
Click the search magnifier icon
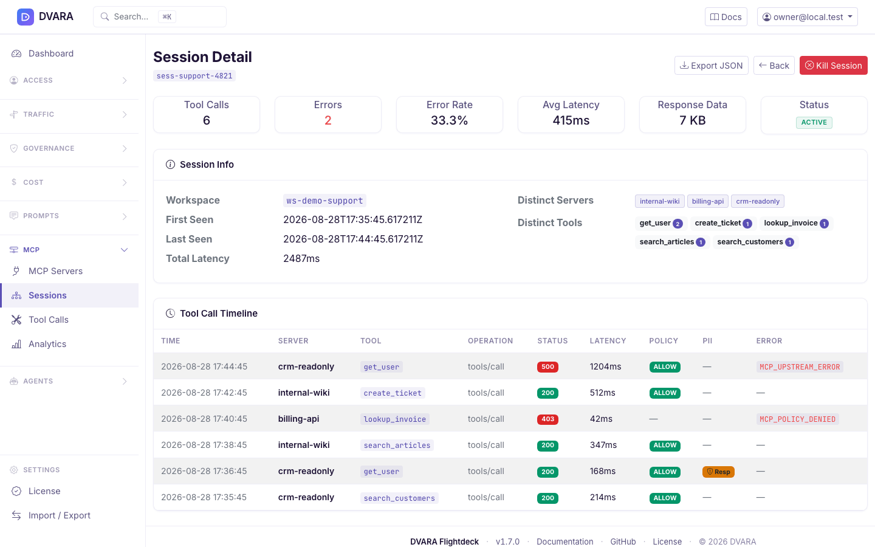coord(105,16)
